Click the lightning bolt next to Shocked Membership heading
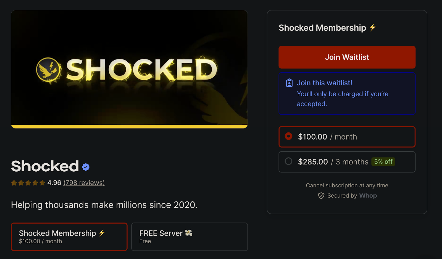The width and height of the screenshot is (442, 259). coord(372,27)
